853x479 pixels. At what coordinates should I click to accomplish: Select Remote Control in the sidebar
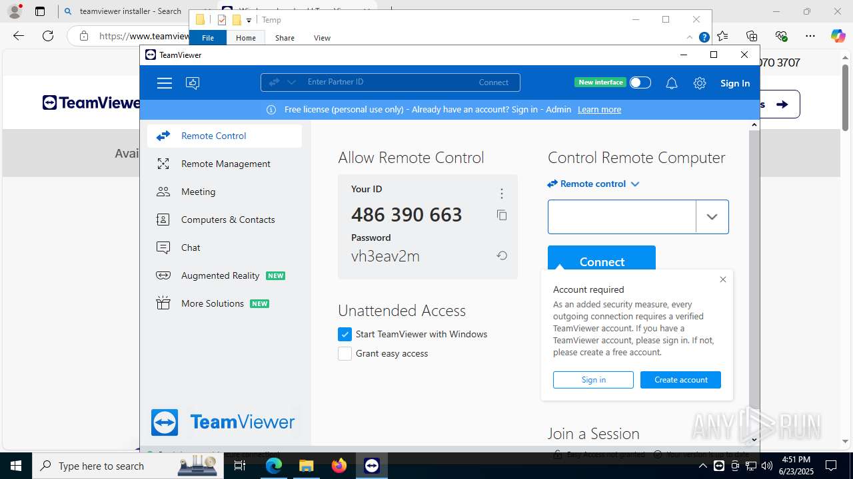(225, 136)
